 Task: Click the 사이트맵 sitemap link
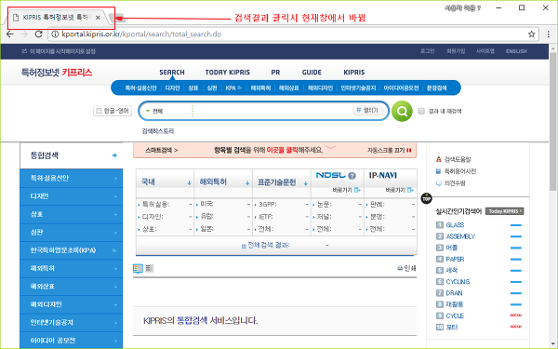(x=485, y=51)
